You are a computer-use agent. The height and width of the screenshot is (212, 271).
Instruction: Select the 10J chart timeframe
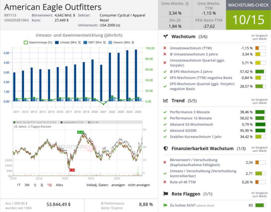point(49,185)
